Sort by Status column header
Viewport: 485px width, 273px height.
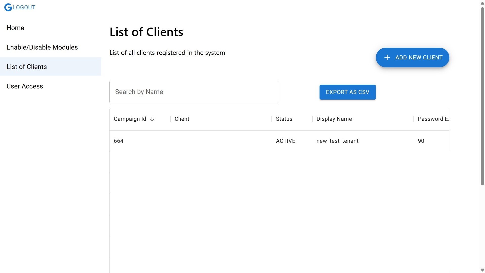click(x=284, y=119)
